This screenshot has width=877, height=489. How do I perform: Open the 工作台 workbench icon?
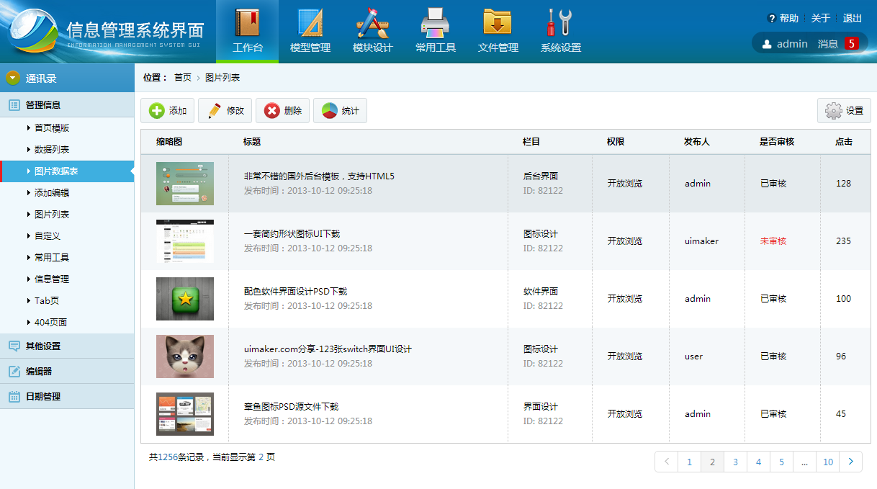coord(247,23)
